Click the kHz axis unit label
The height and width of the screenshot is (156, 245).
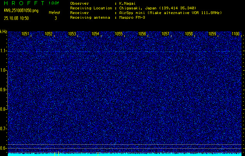[x=4, y=31]
